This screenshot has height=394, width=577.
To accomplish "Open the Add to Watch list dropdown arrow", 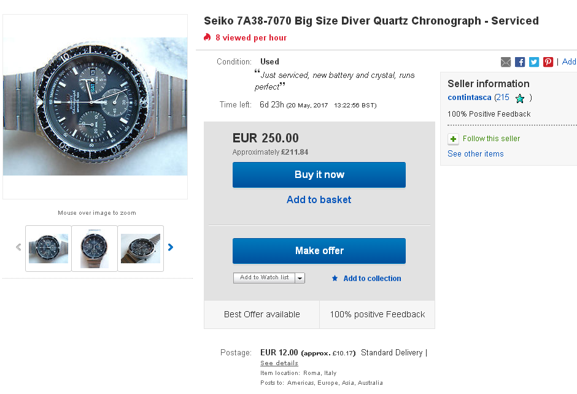I will 300,278.
